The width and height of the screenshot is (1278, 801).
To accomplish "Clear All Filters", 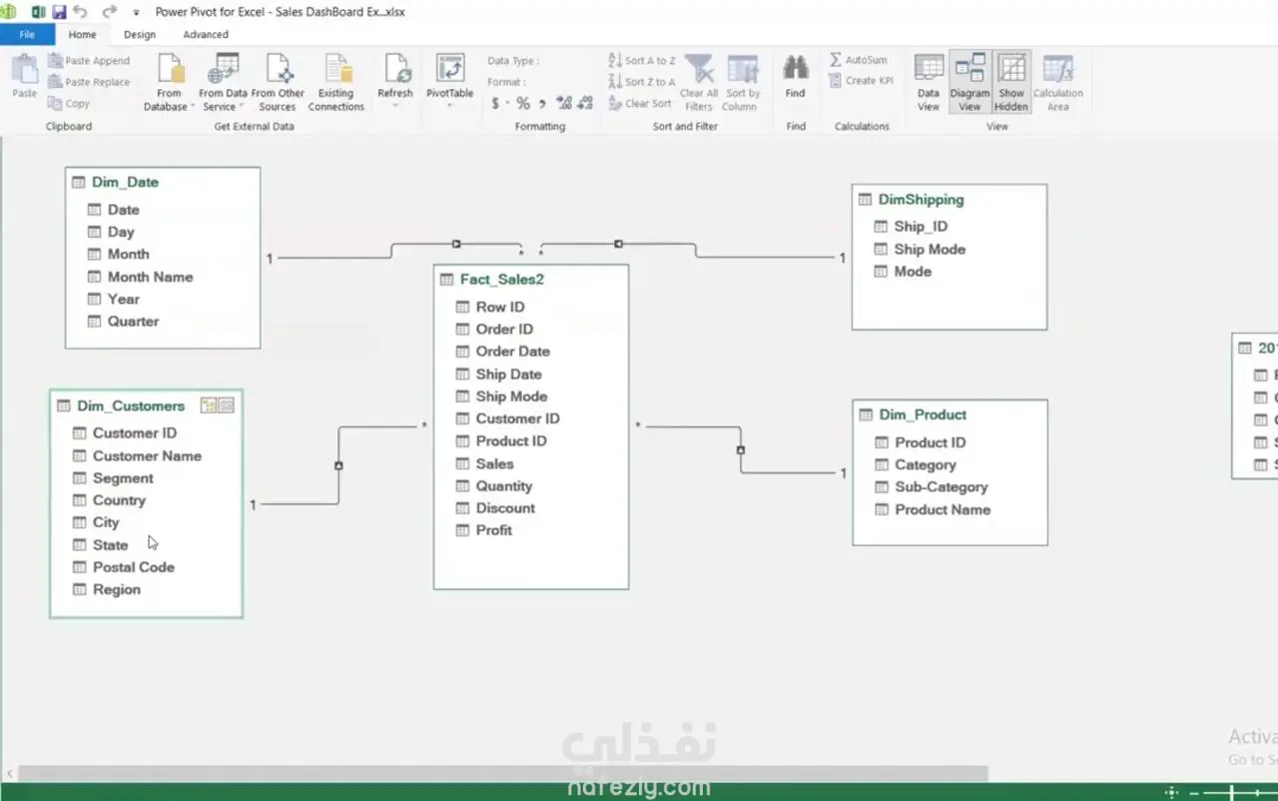I will (x=699, y=83).
